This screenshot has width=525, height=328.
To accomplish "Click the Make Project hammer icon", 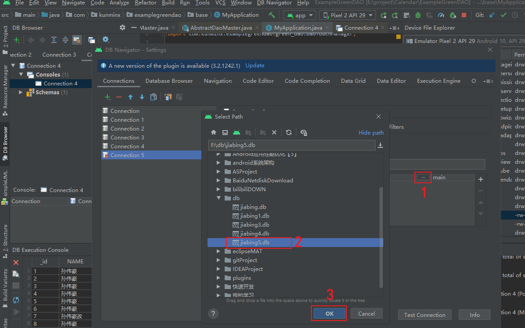I will coord(272,15).
